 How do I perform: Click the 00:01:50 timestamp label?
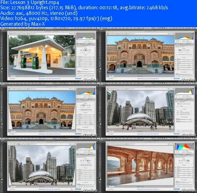[x=91, y=80]
